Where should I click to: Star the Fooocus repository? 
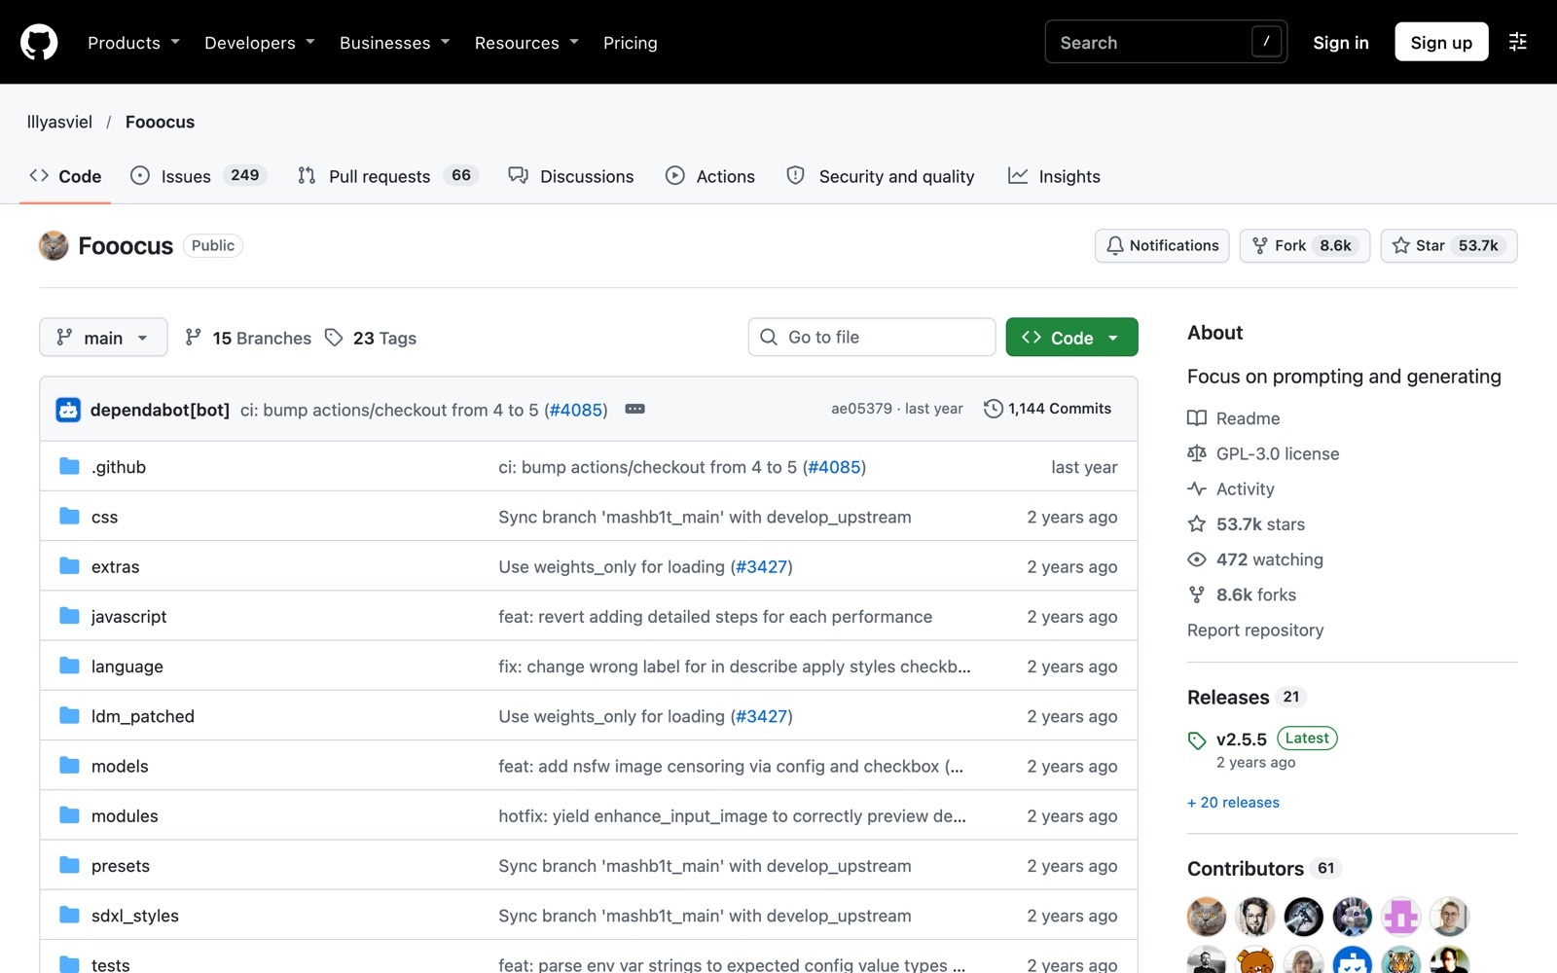pos(1448,245)
